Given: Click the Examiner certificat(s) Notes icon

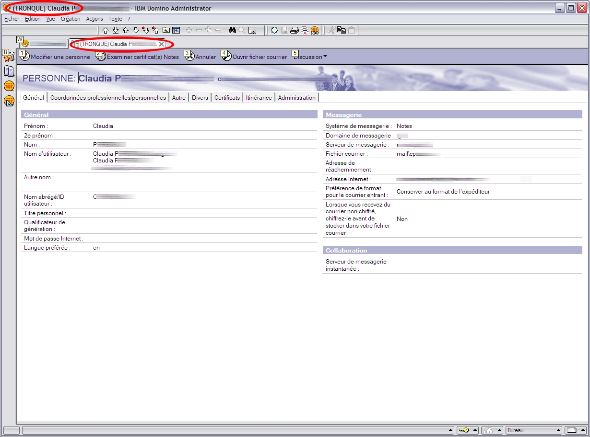Looking at the screenshot, I should 101,57.
